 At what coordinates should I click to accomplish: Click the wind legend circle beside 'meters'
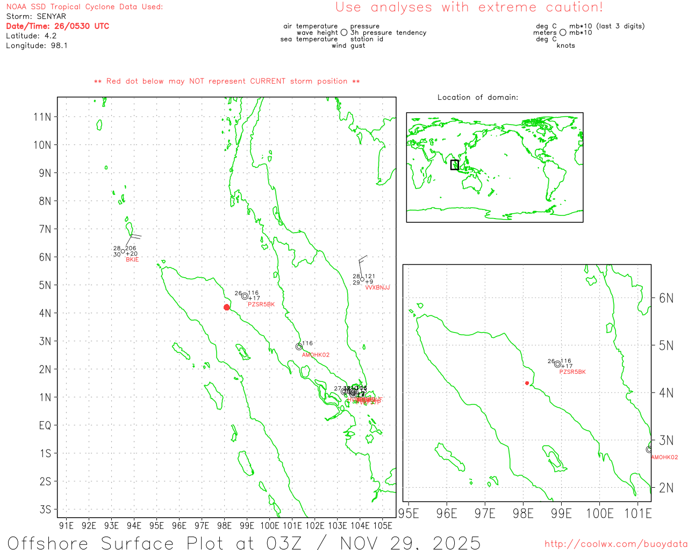point(563,33)
